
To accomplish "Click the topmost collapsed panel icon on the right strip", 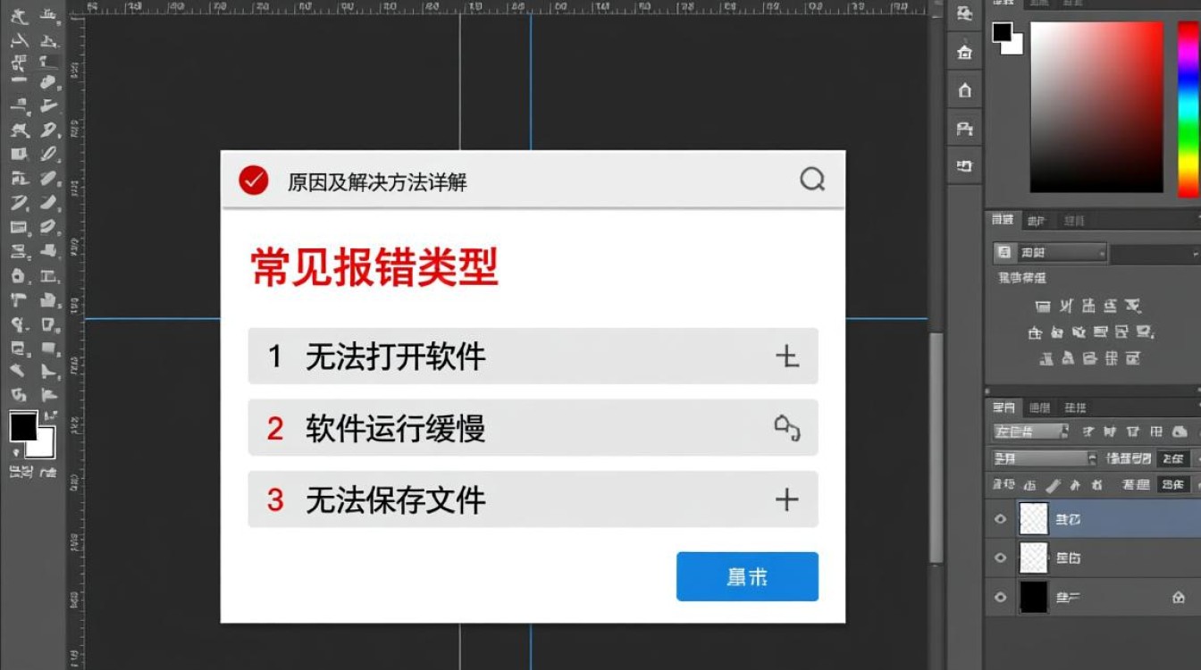I will pyautogui.click(x=964, y=15).
